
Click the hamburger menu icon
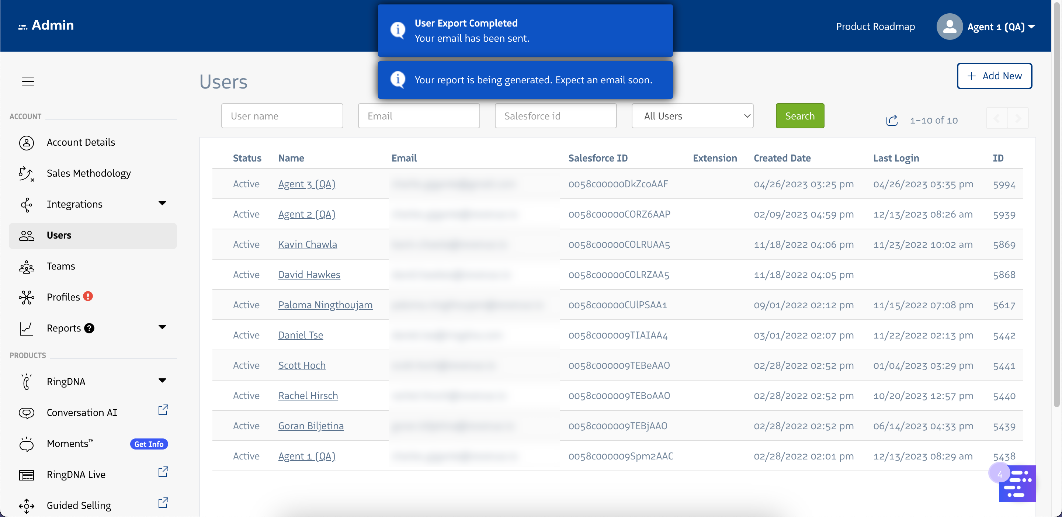coord(28,81)
